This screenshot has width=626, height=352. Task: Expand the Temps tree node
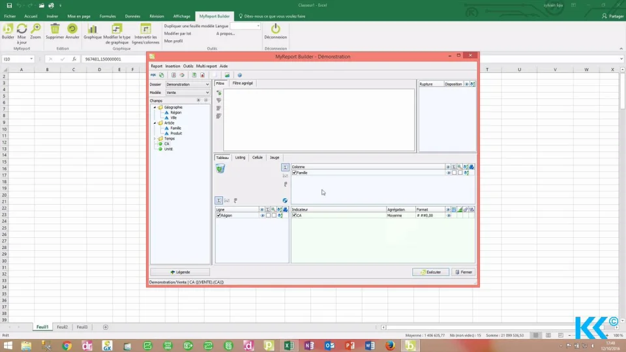pyautogui.click(x=155, y=138)
